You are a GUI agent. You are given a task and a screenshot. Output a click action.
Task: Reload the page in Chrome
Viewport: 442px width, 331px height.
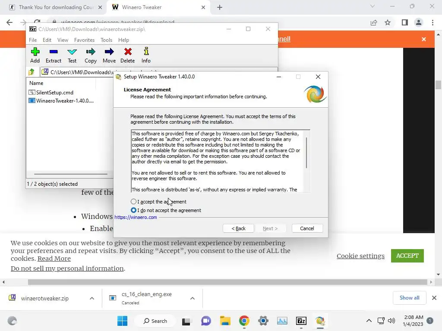37,22
